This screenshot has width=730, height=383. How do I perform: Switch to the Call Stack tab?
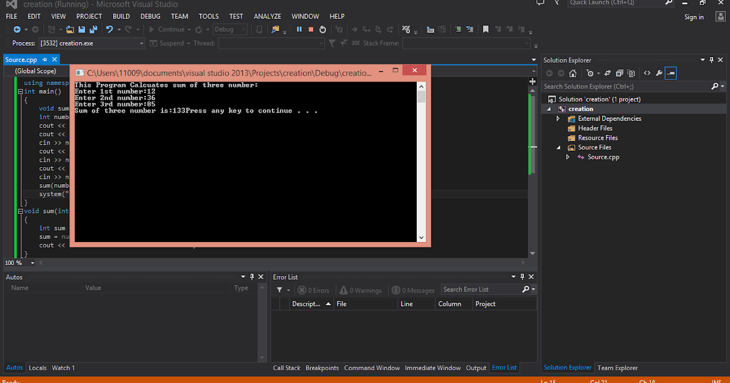[x=287, y=368]
